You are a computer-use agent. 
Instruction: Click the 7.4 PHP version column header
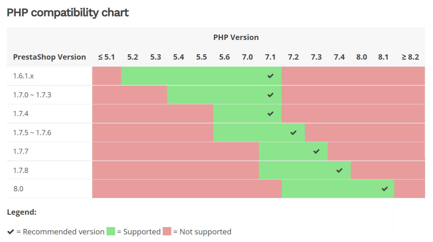pyautogui.click(x=339, y=57)
